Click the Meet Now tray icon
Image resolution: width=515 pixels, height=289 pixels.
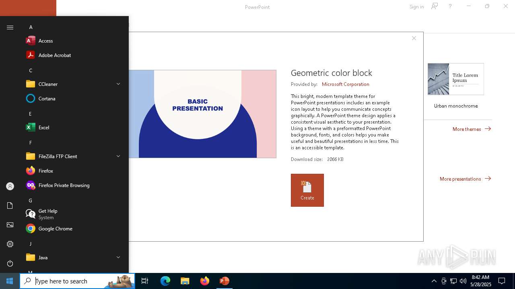[444, 281]
